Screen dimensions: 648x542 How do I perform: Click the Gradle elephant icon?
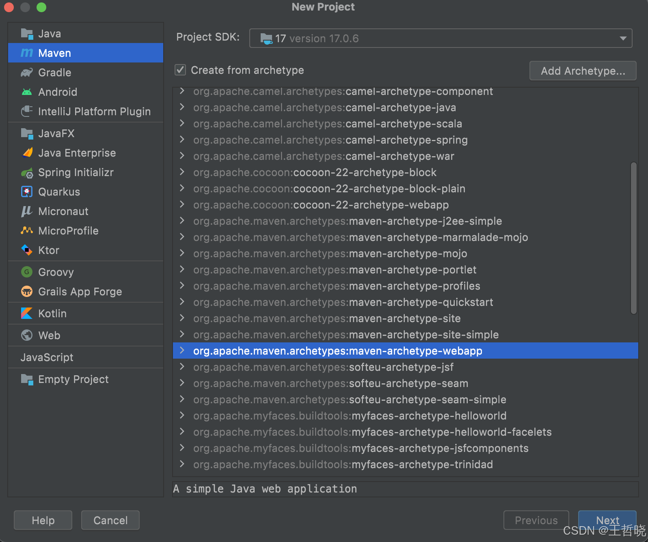pos(27,73)
